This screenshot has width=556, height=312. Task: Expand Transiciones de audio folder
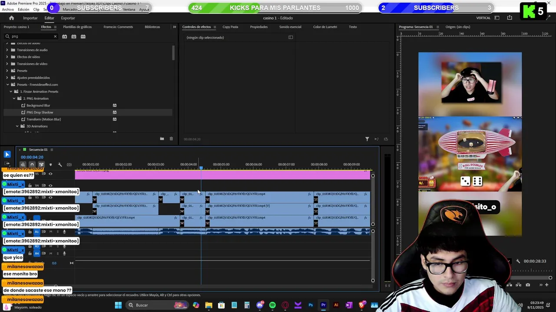click(x=7, y=50)
